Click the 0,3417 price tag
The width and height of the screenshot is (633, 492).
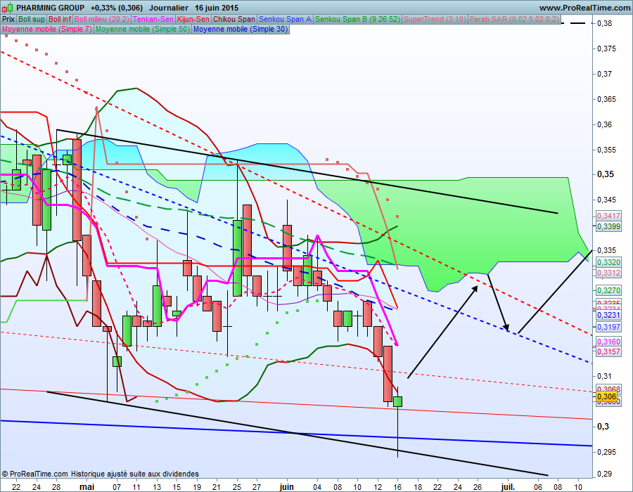[608, 216]
